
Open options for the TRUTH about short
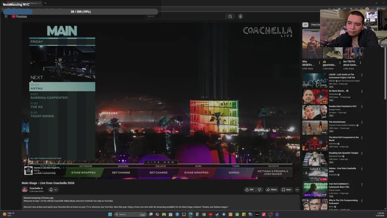click(360, 63)
